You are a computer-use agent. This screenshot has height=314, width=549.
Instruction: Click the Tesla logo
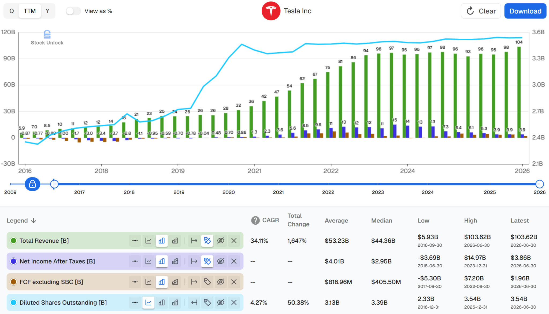click(x=271, y=11)
